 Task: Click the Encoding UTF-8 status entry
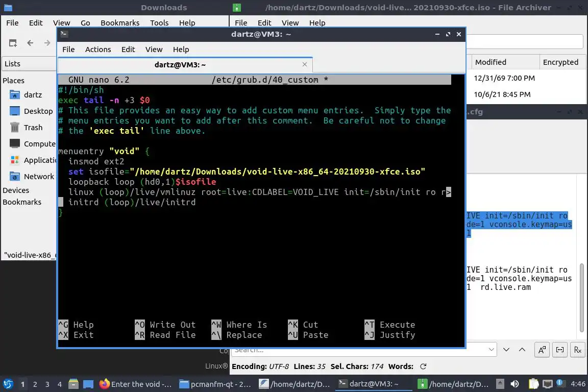(260, 366)
